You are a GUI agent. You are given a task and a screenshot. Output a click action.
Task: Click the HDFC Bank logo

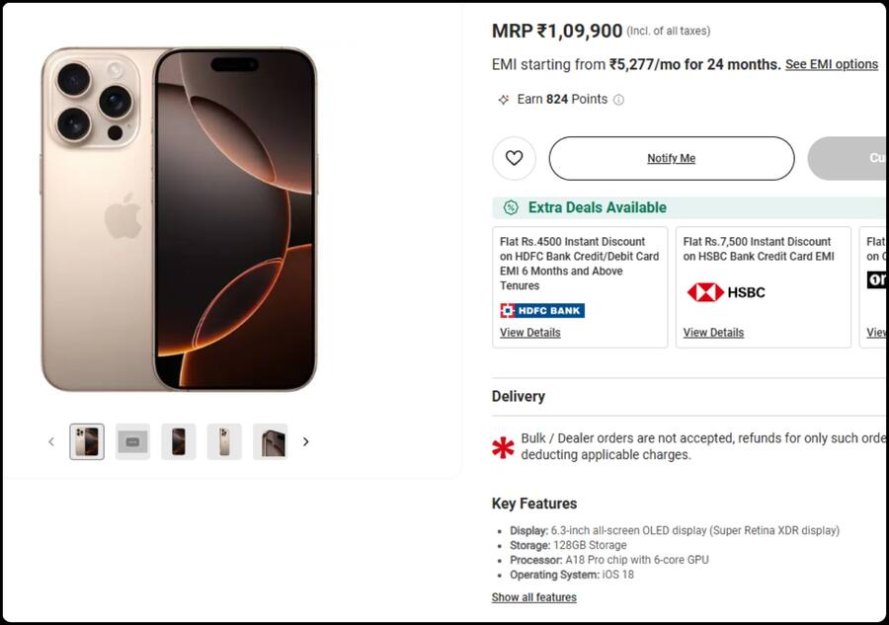542,311
